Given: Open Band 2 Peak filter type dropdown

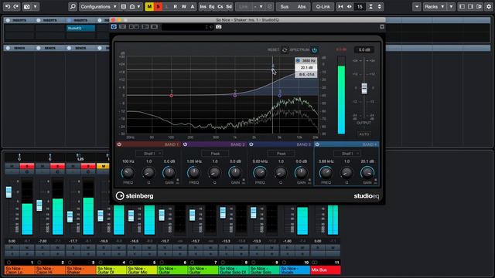Looking at the screenshot, I should pos(215,154).
